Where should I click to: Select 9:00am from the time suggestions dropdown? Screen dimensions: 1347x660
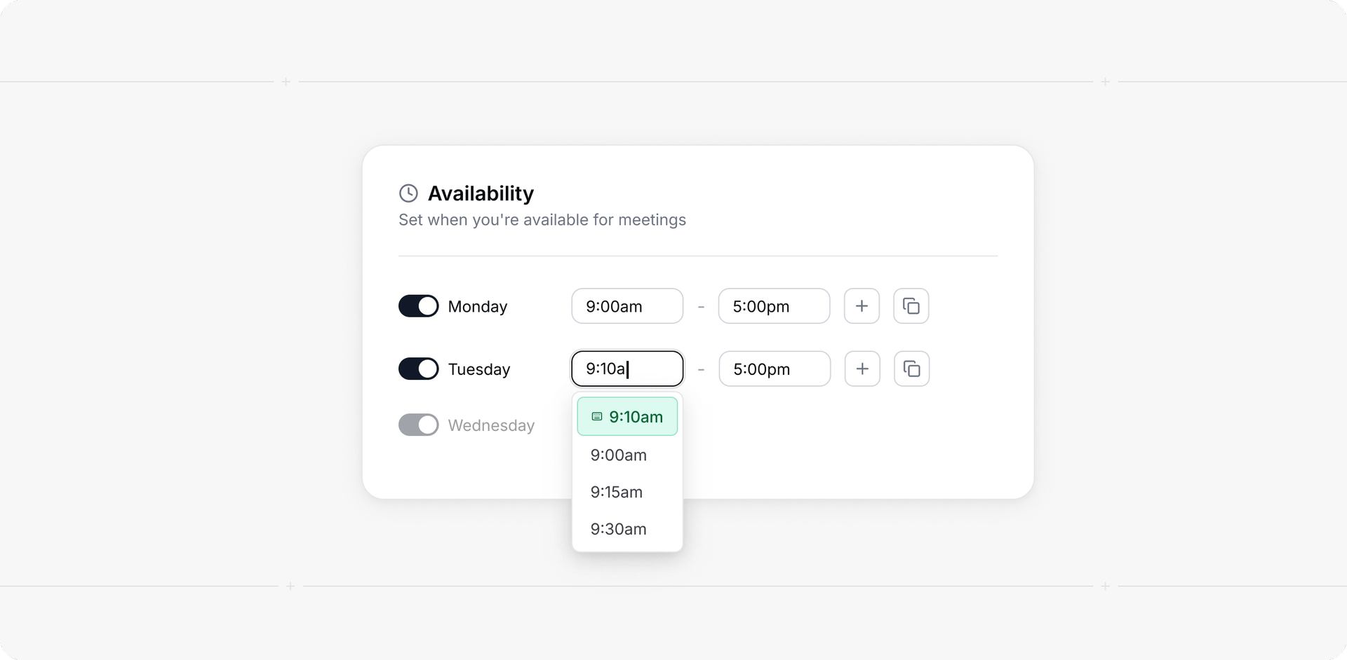click(618, 455)
